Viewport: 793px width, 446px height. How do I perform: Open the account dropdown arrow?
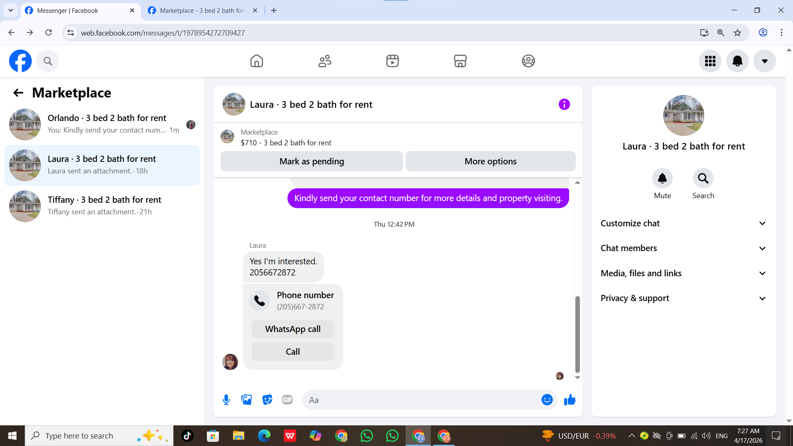[765, 61]
